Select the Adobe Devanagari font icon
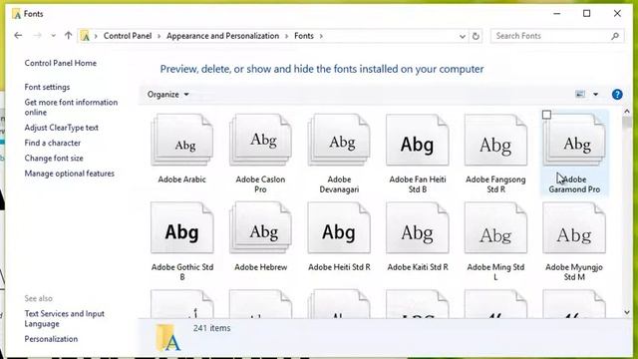The image size is (638, 359). (339, 140)
